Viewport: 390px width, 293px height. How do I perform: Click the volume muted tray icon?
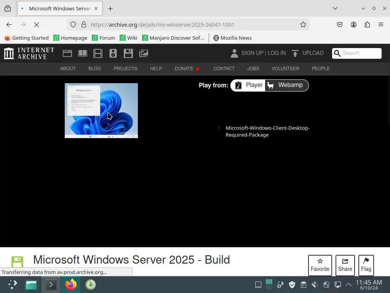pos(315,285)
